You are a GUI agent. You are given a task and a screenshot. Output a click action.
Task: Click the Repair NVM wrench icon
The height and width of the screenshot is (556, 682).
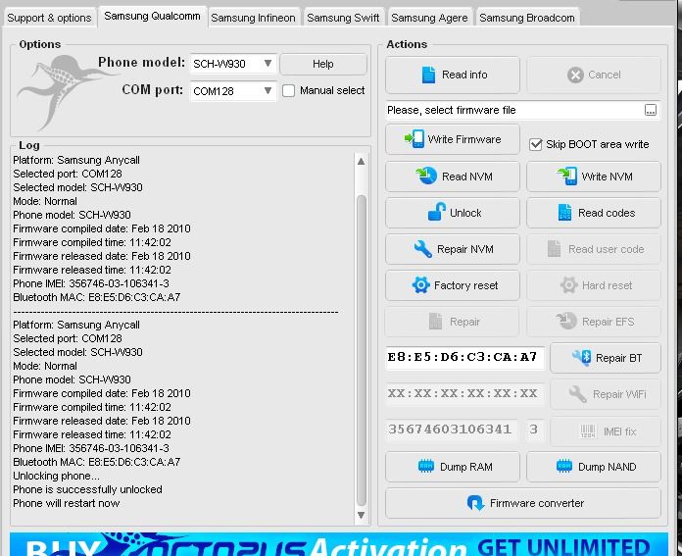pos(422,249)
